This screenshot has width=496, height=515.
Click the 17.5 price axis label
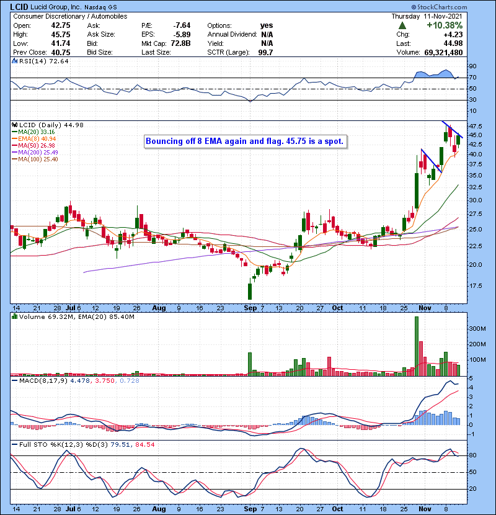[476, 286]
